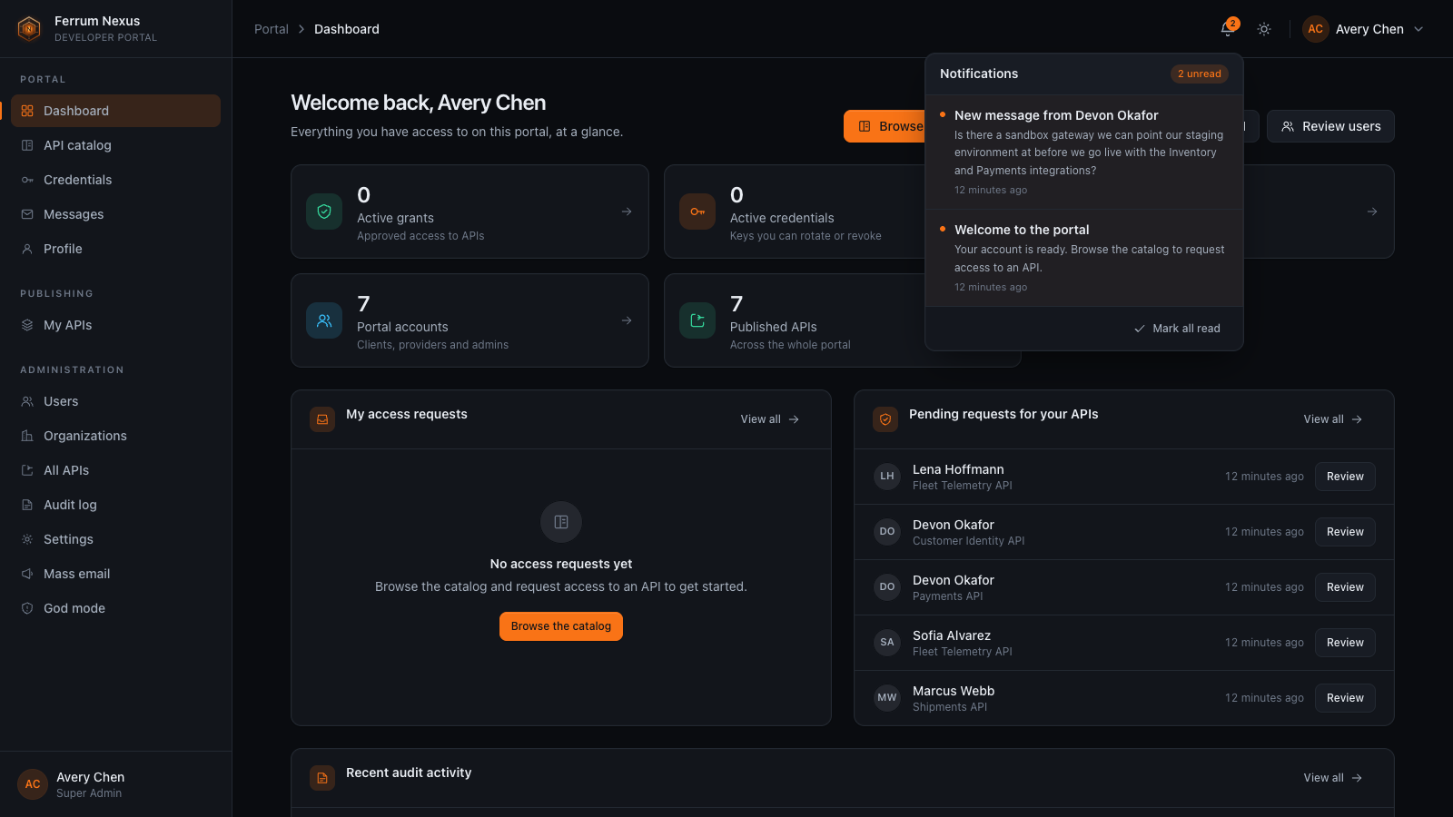The width and height of the screenshot is (1453, 817).
Task: Open Settings in the sidebar
Action: coord(115,539)
